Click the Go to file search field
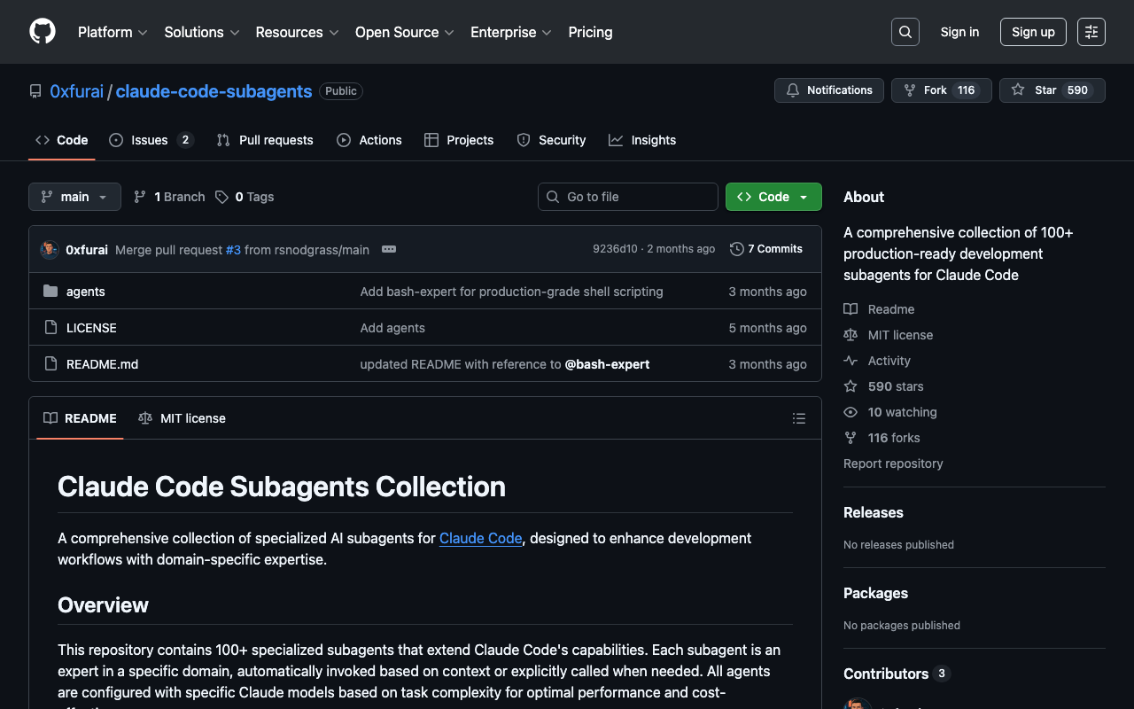This screenshot has height=709, width=1134. (x=628, y=197)
